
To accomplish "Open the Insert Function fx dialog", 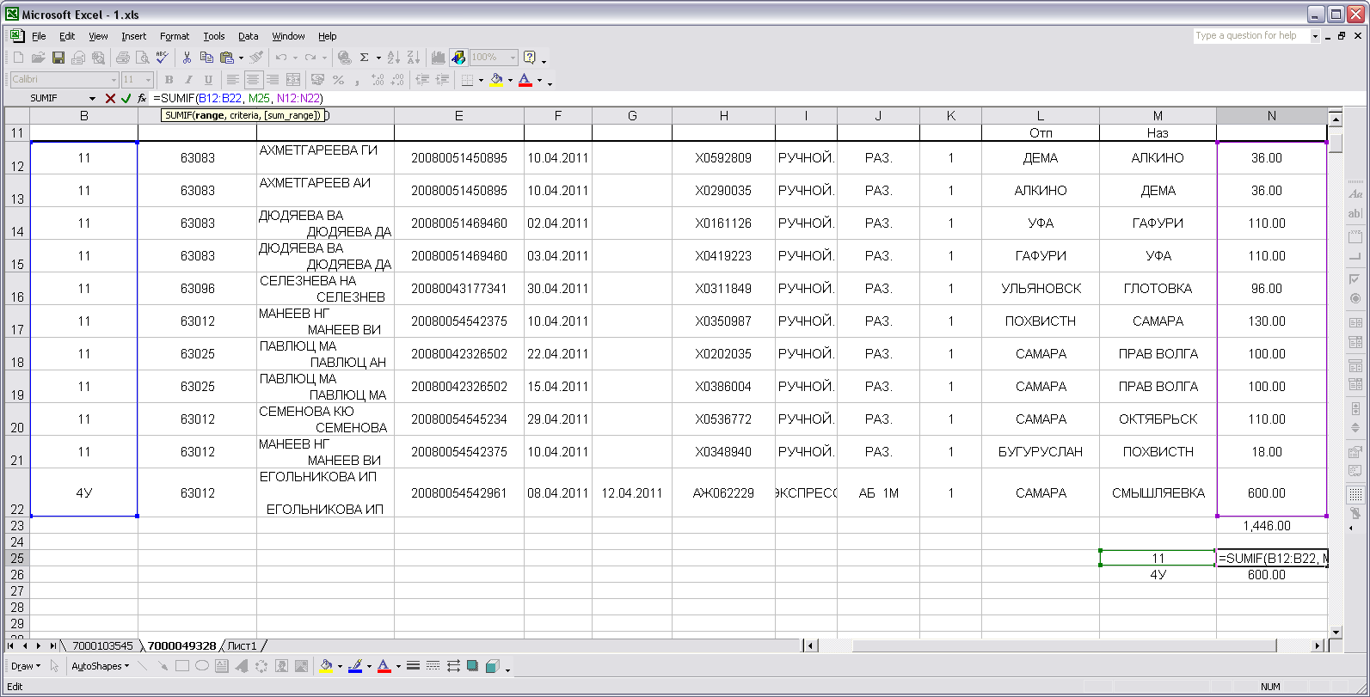I will (142, 99).
